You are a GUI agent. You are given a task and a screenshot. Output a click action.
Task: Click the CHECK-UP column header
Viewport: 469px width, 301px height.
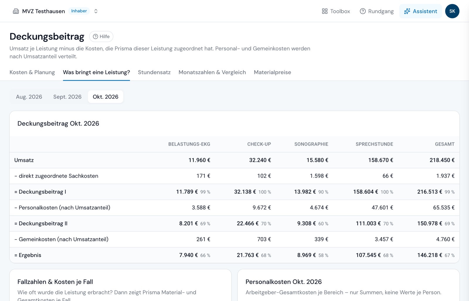pos(259,144)
